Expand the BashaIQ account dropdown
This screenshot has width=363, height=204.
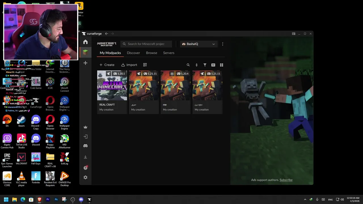[x=199, y=44]
